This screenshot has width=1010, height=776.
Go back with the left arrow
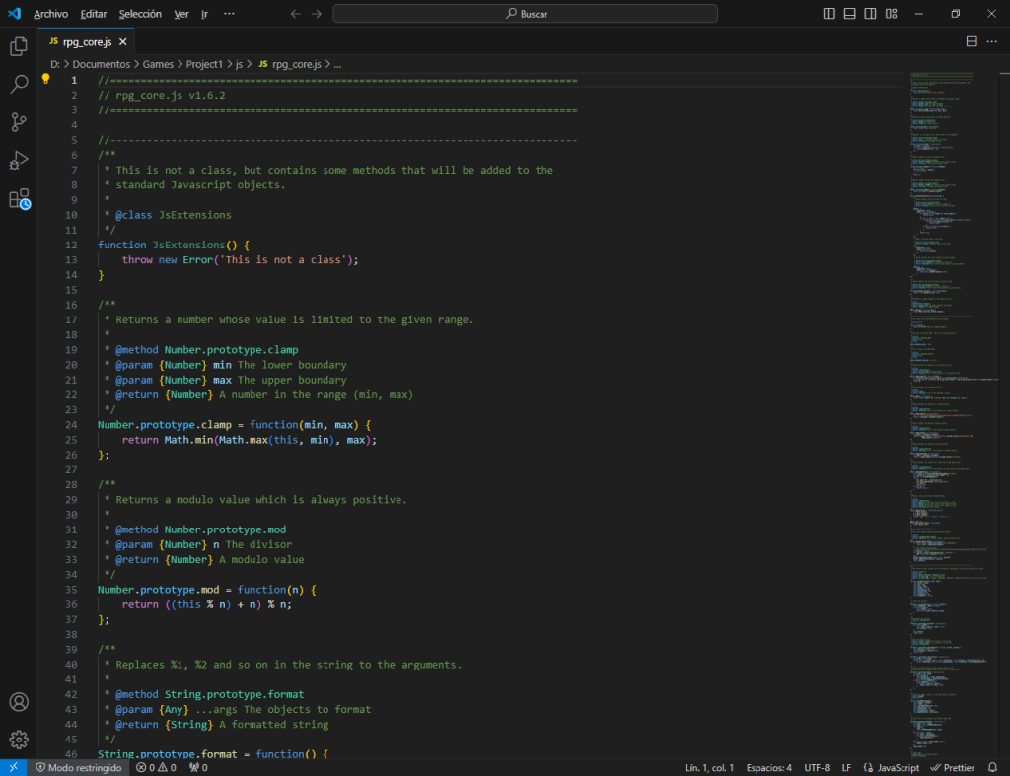tap(295, 14)
